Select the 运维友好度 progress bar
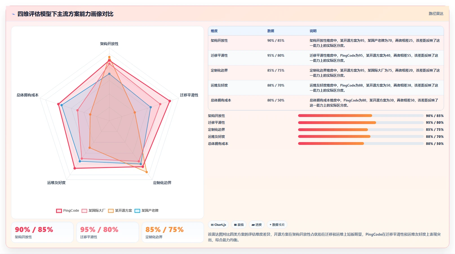455x254 pixels. (361, 136)
